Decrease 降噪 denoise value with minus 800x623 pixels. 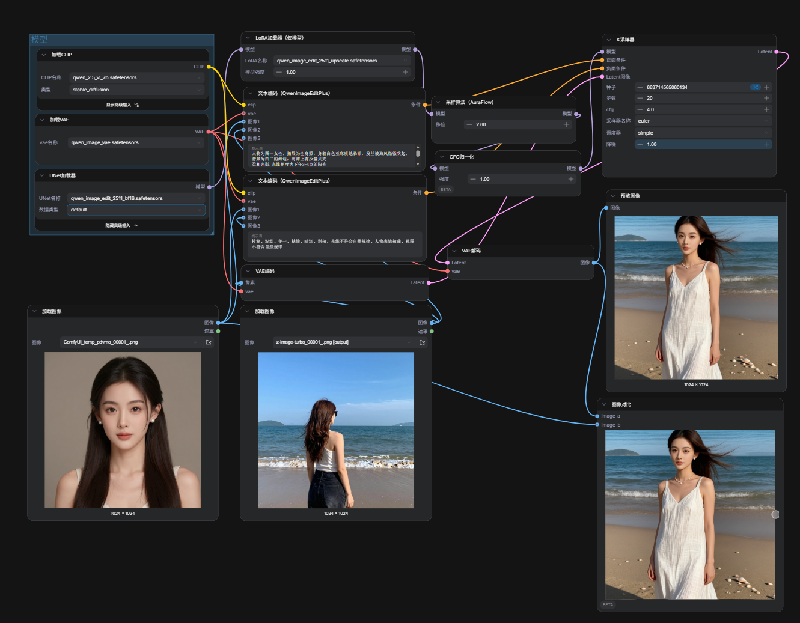[x=640, y=144]
